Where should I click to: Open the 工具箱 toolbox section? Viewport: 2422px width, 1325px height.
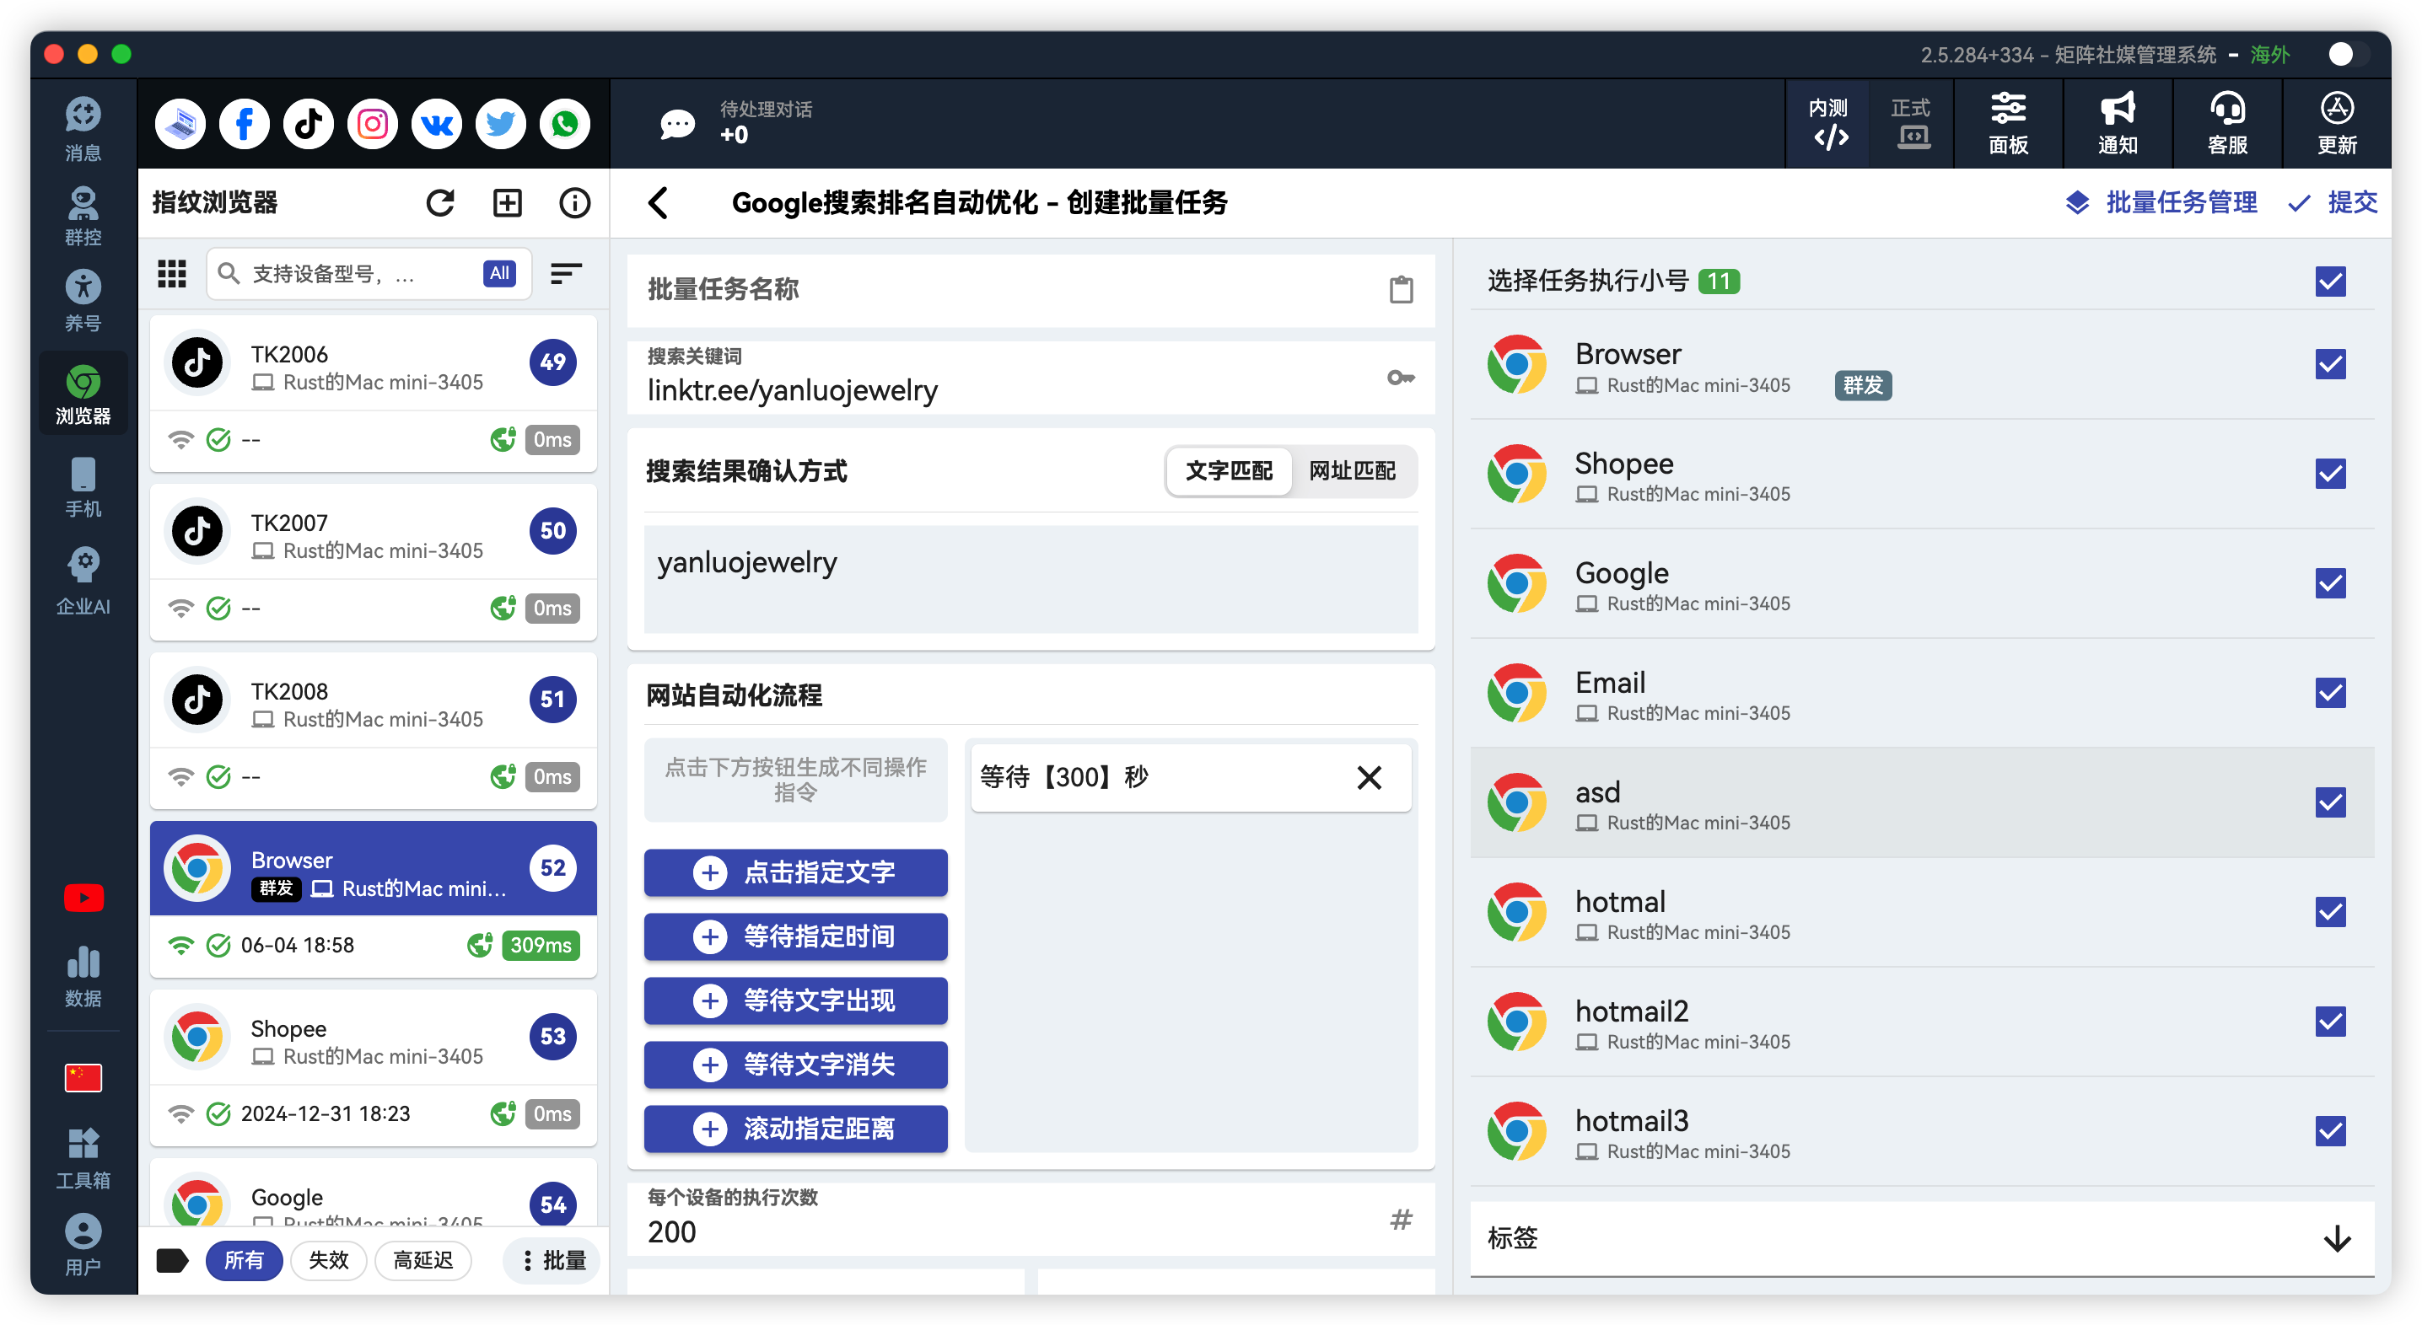pos(83,1158)
